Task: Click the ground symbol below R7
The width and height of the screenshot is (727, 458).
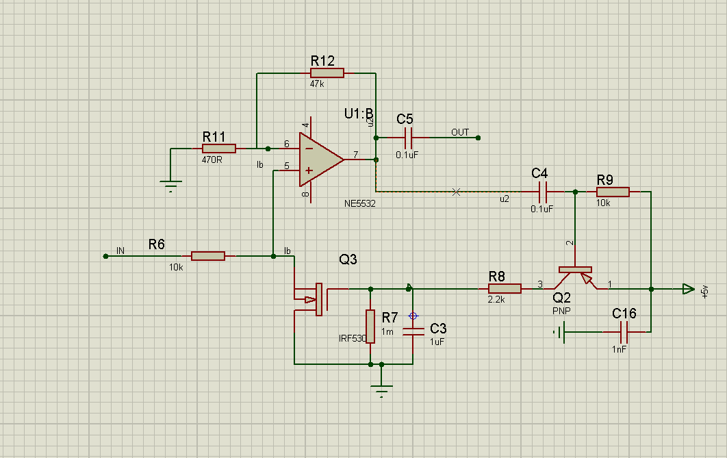Action: [381, 392]
